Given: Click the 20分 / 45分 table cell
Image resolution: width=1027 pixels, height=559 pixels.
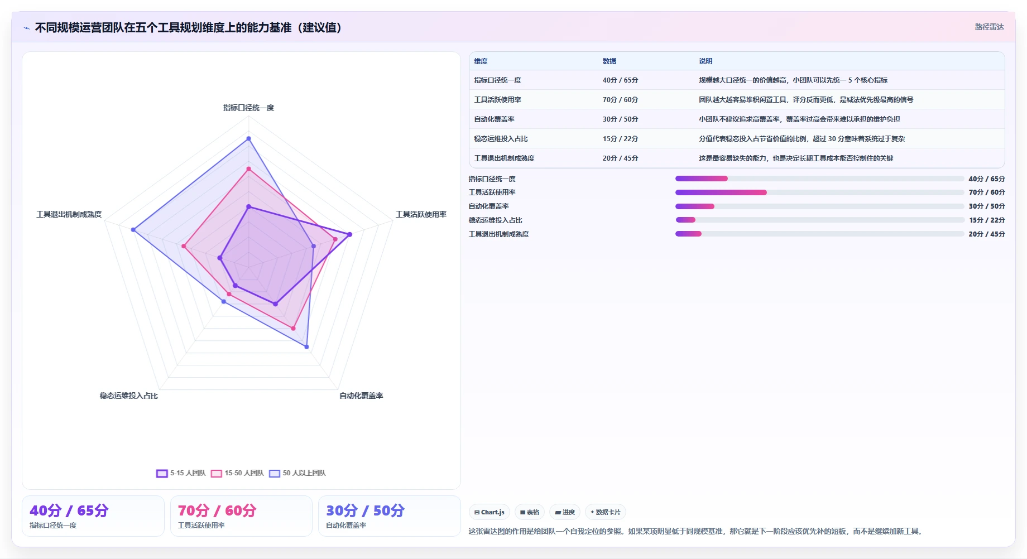Looking at the screenshot, I should tap(620, 158).
